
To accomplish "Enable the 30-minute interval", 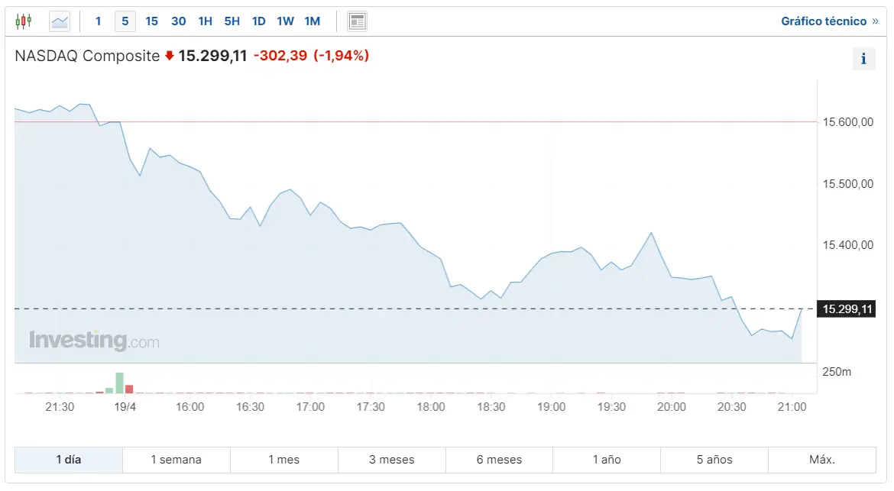I will click(x=178, y=21).
